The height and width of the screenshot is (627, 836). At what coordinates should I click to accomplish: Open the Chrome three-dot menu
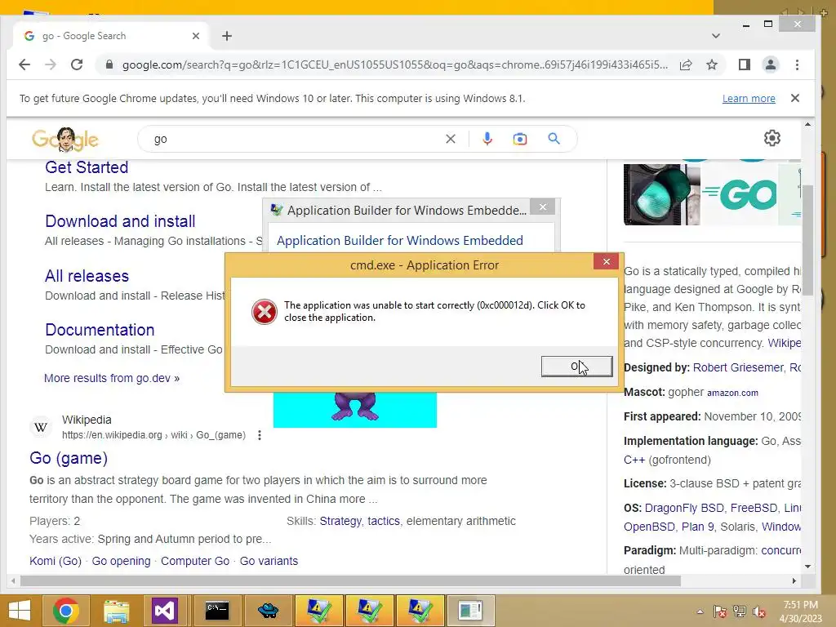tap(797, 65)
